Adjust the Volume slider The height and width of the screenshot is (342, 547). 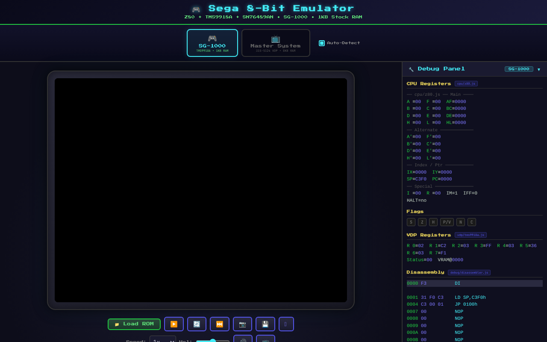(x=213, y=341)
